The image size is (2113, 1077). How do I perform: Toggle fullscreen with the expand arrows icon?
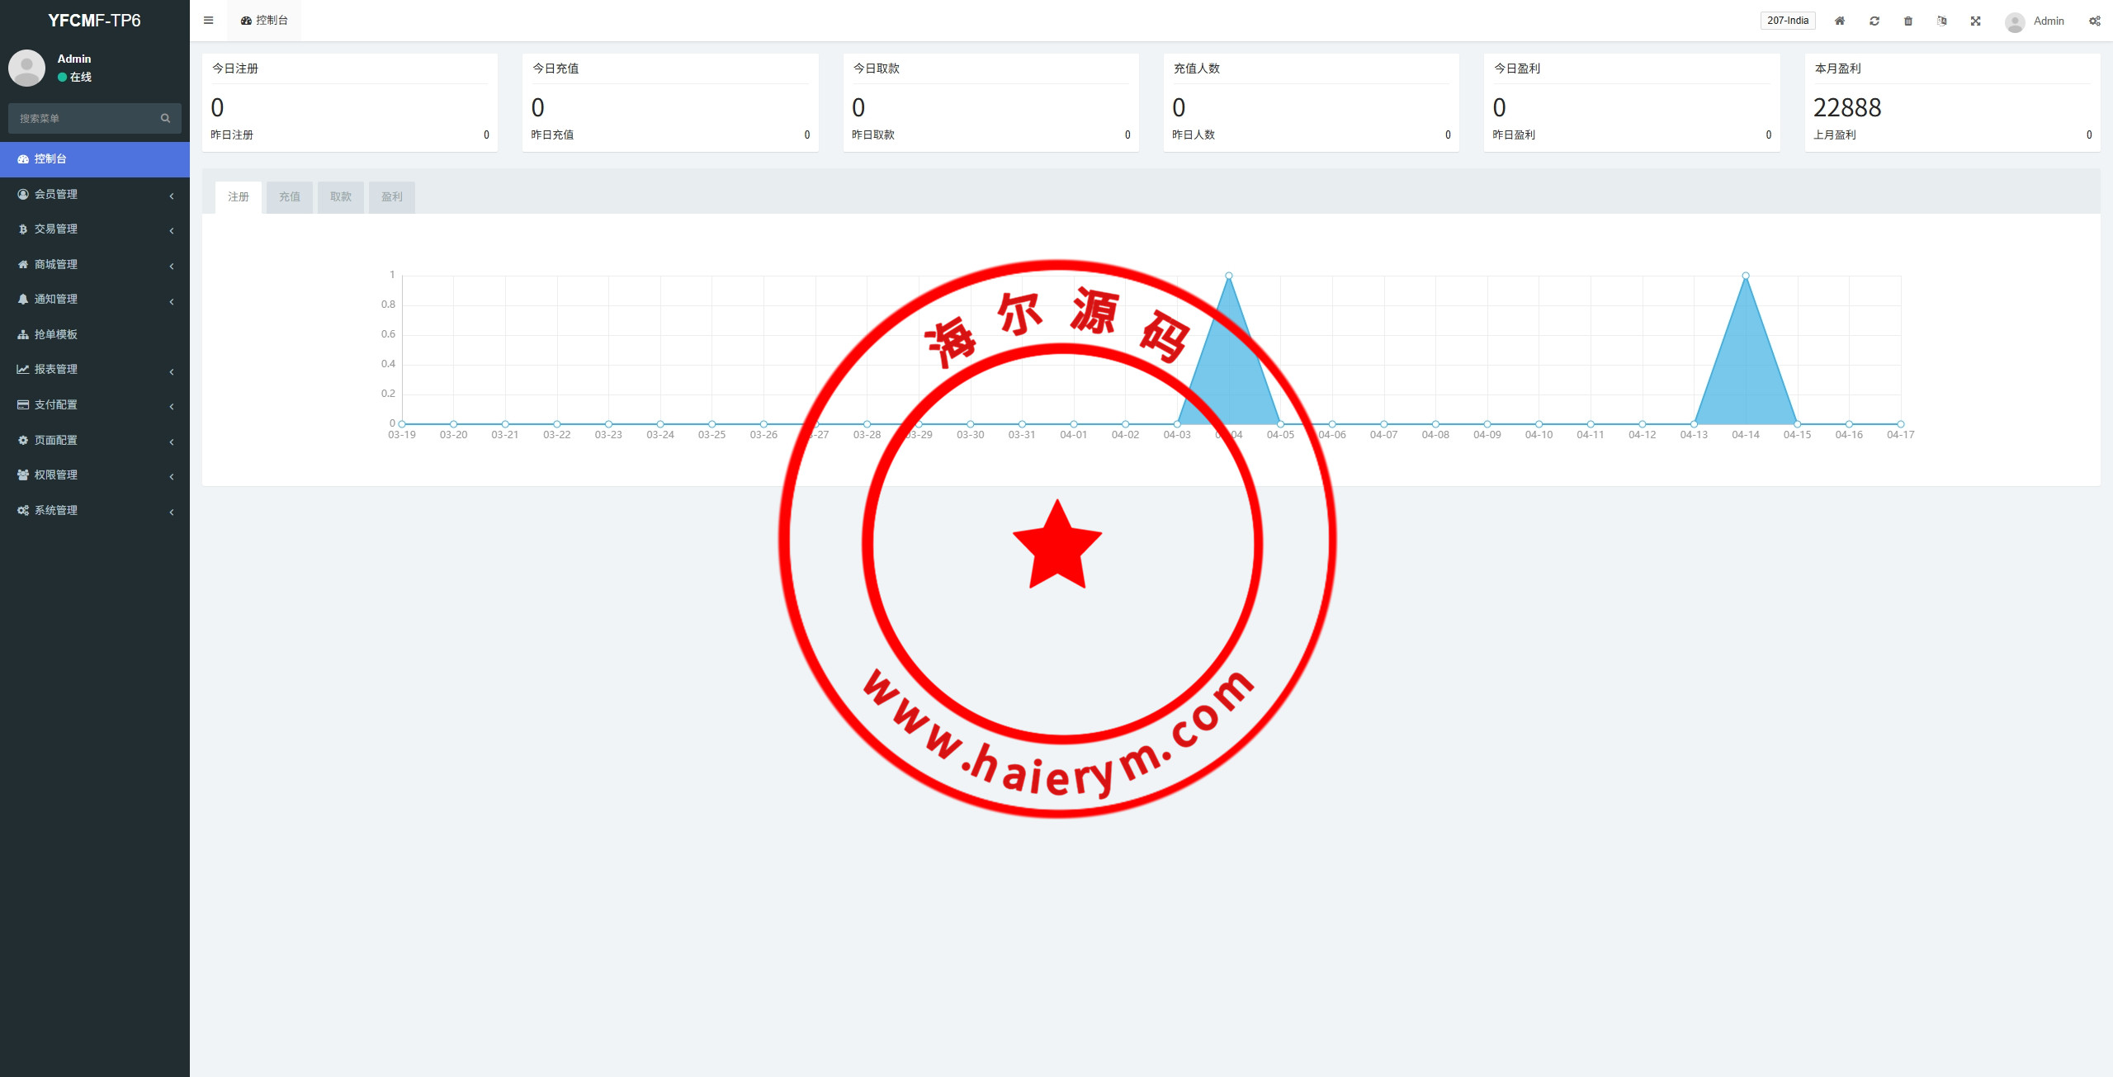(1976, 21)
